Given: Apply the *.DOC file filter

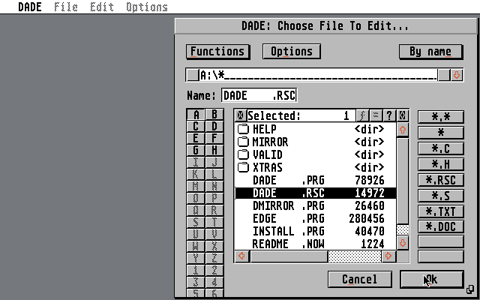Looking at the screenshot, I should [x=440, y=226].
